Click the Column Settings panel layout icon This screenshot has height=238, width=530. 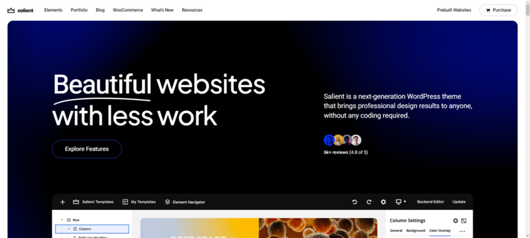click(x=464, y=221)
